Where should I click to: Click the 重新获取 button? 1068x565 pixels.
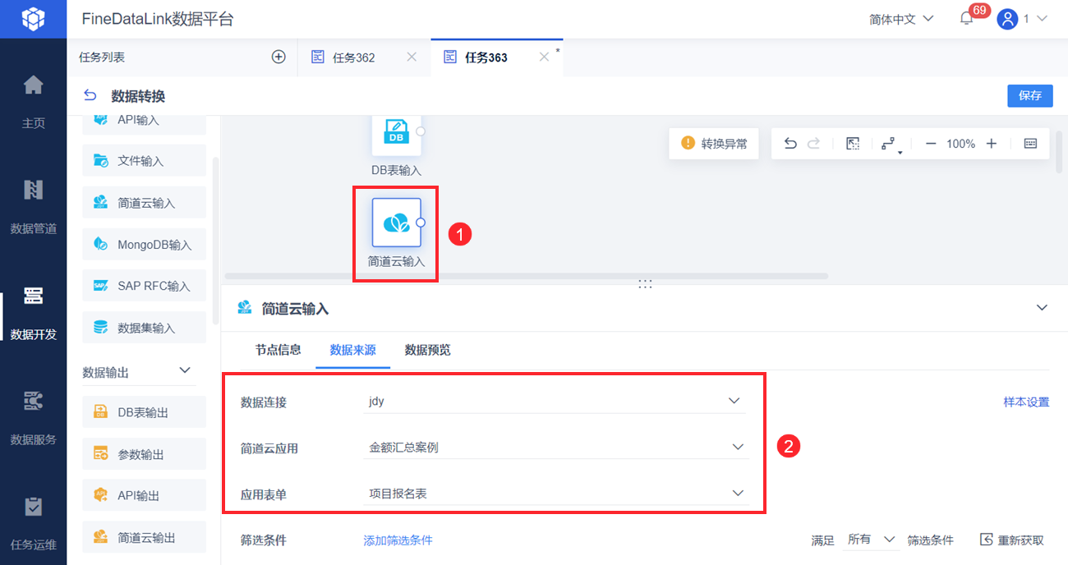(x=1012, y=540)
